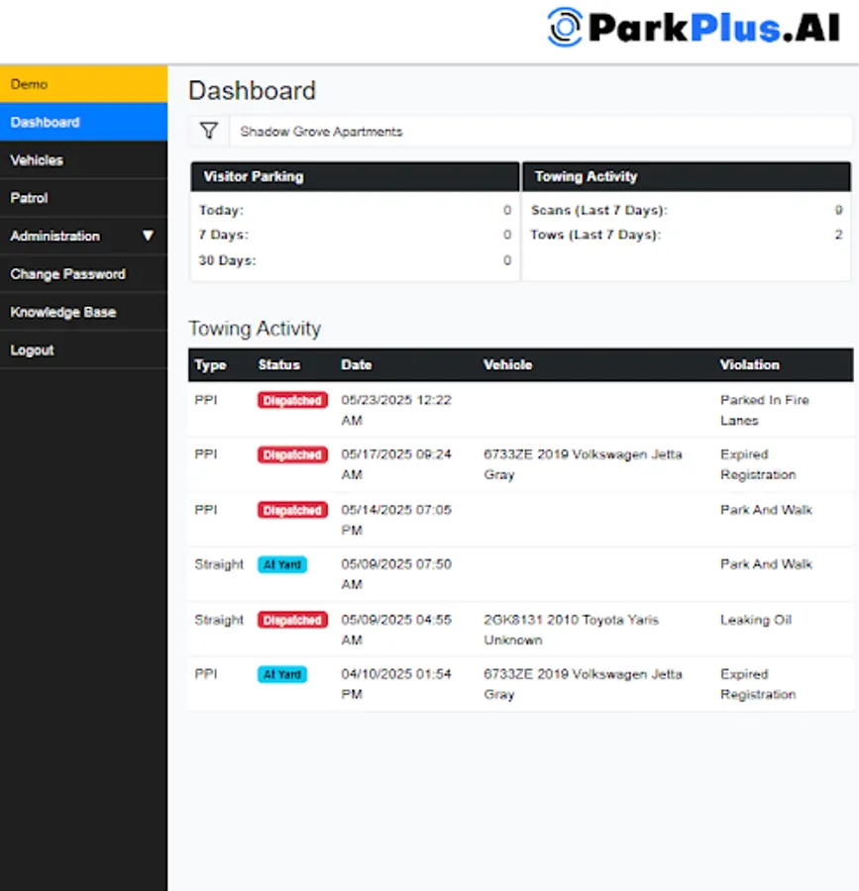The width and height of the screenshot is (859, 891).
Task: Select the highlighted Dashboard sidebar entry
Action: coord(43,122)
